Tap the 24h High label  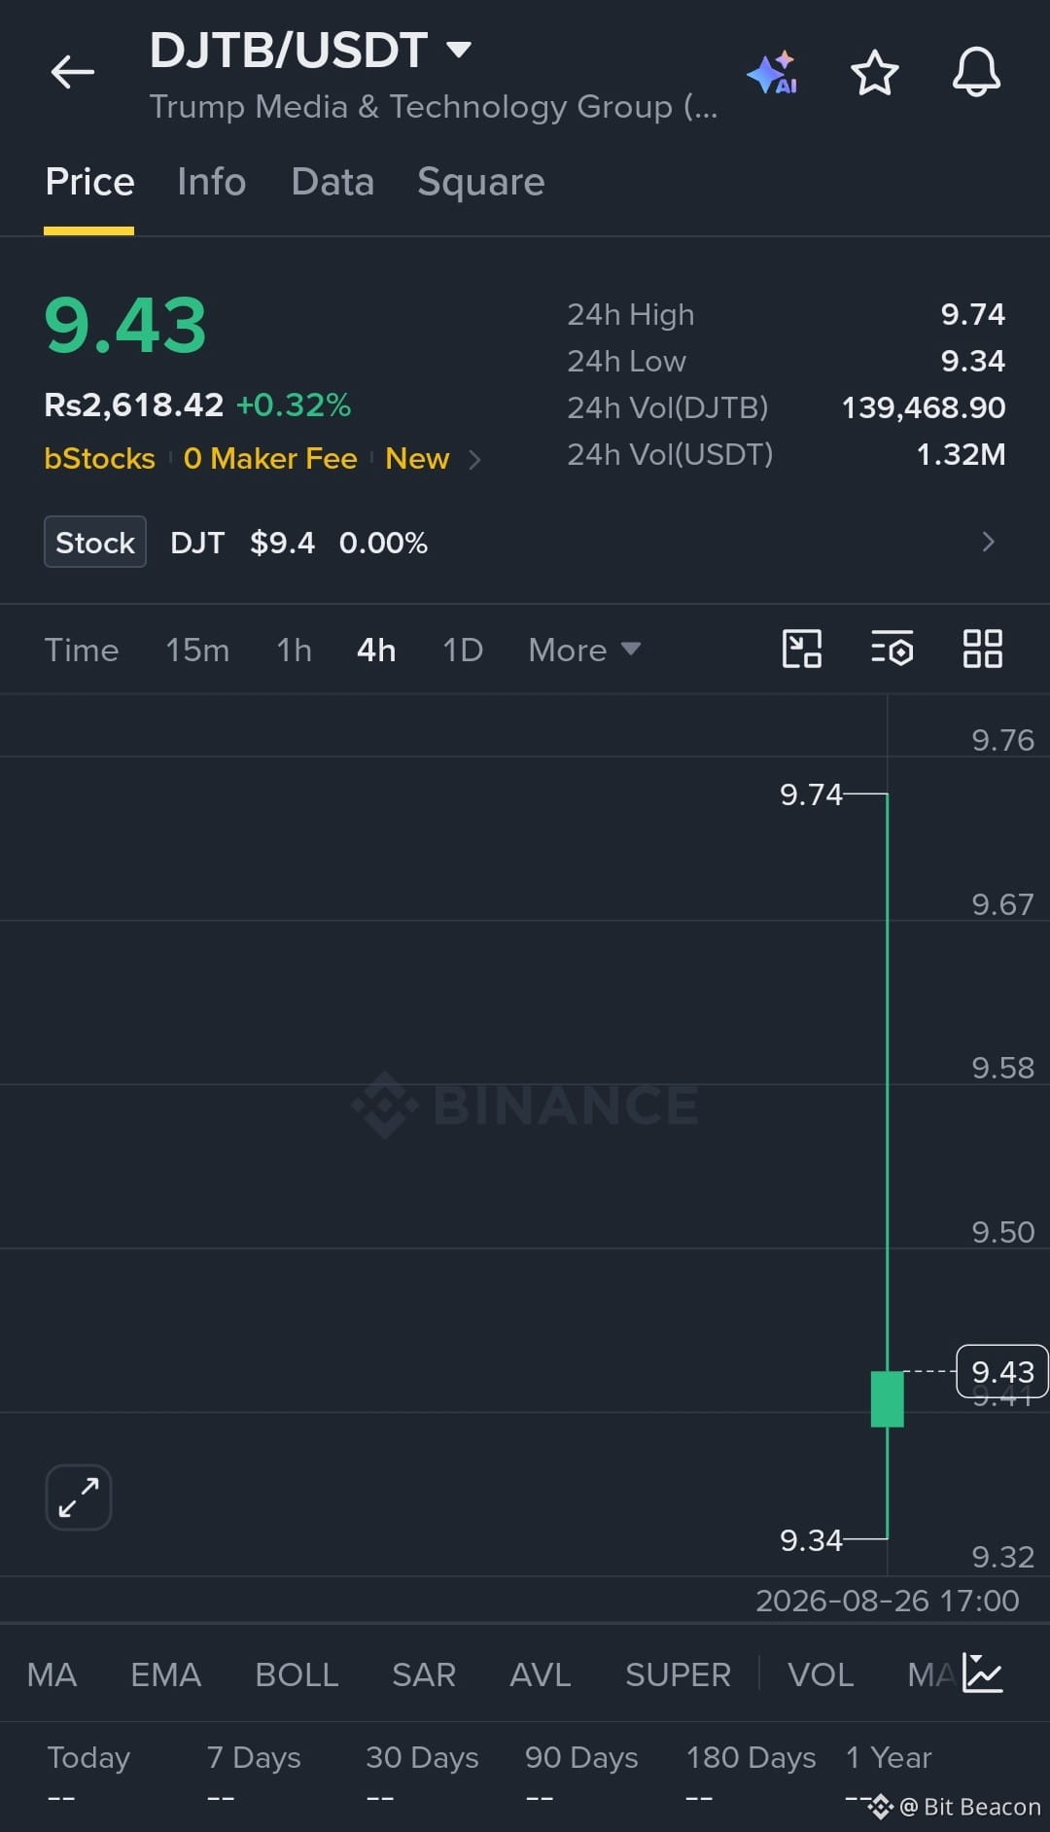631,315
